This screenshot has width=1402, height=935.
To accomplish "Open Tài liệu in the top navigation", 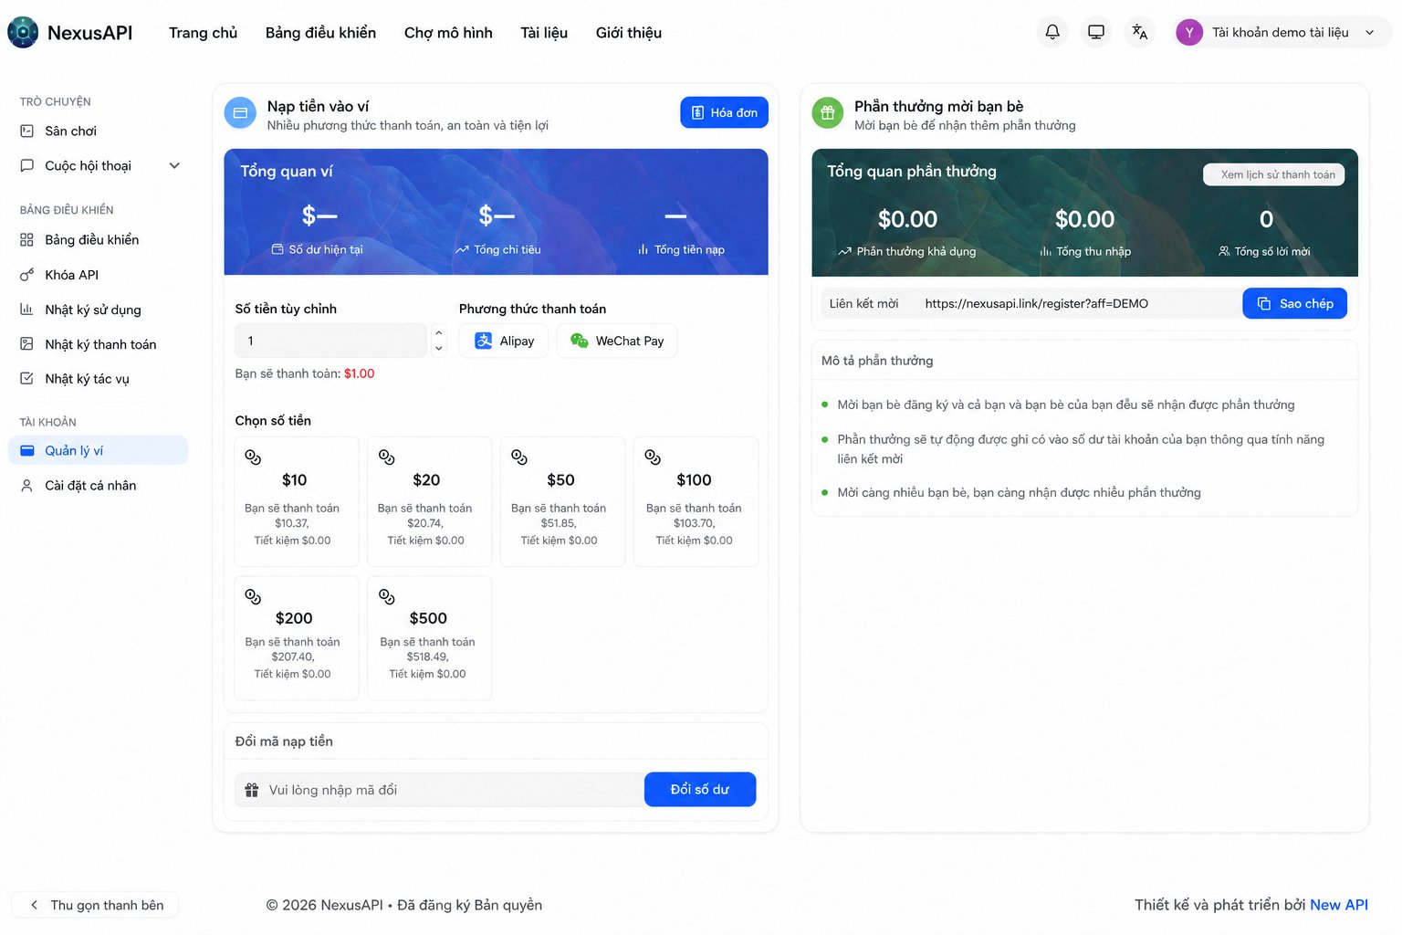I will (x=544, y=33).
